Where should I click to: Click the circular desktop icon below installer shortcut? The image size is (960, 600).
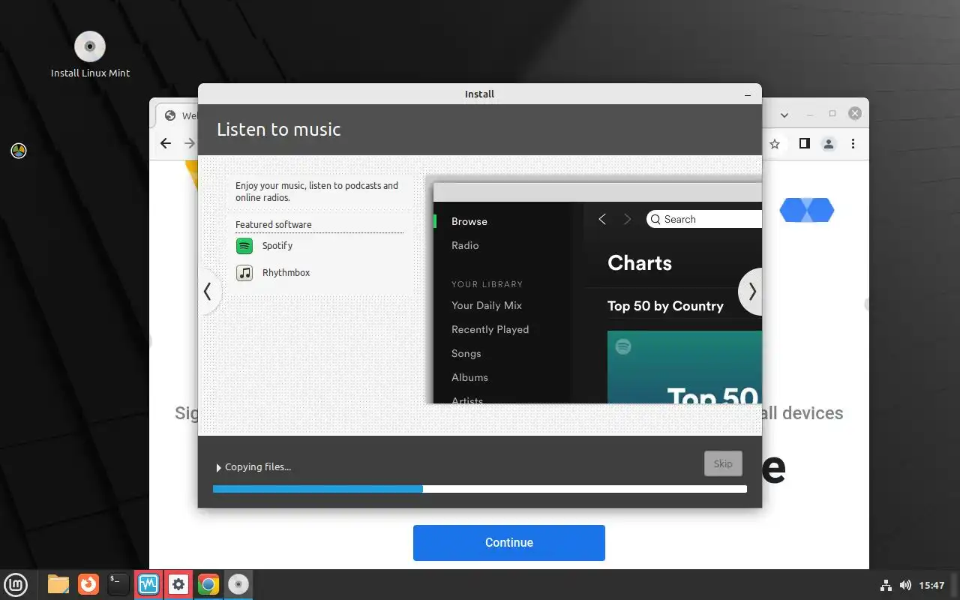tap(19, 151)
